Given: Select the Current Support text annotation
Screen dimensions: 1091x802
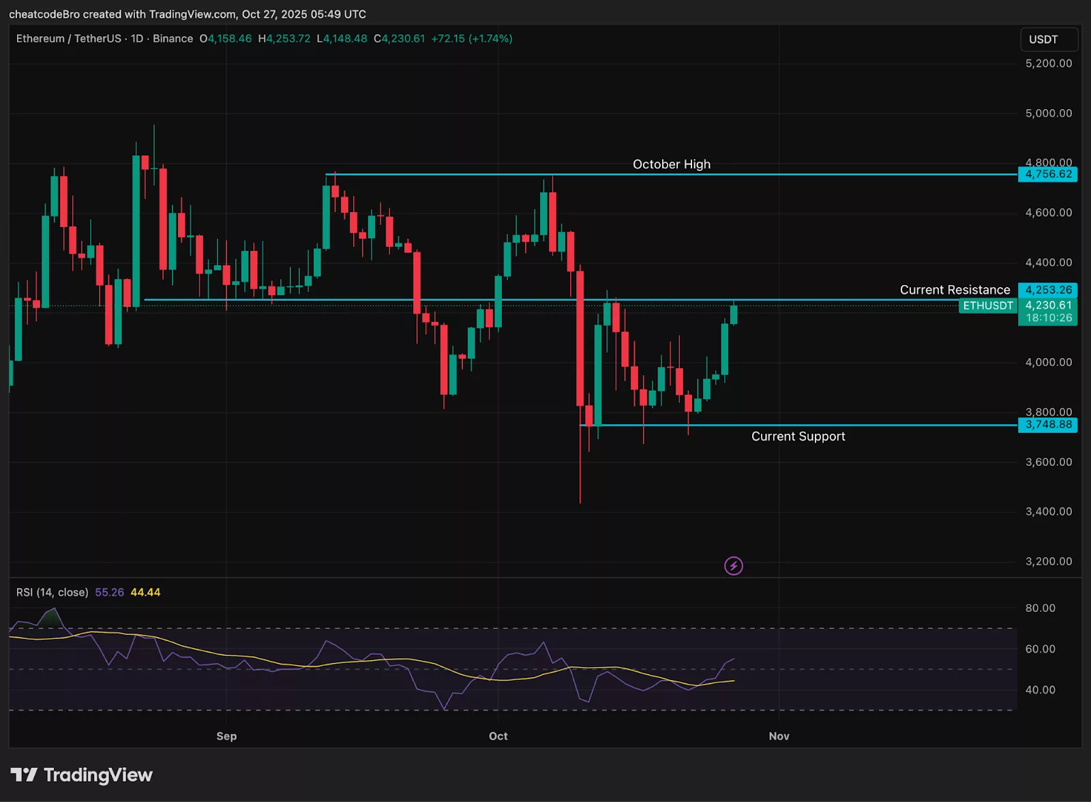Looking at the screenshot, I should point(798,436).
